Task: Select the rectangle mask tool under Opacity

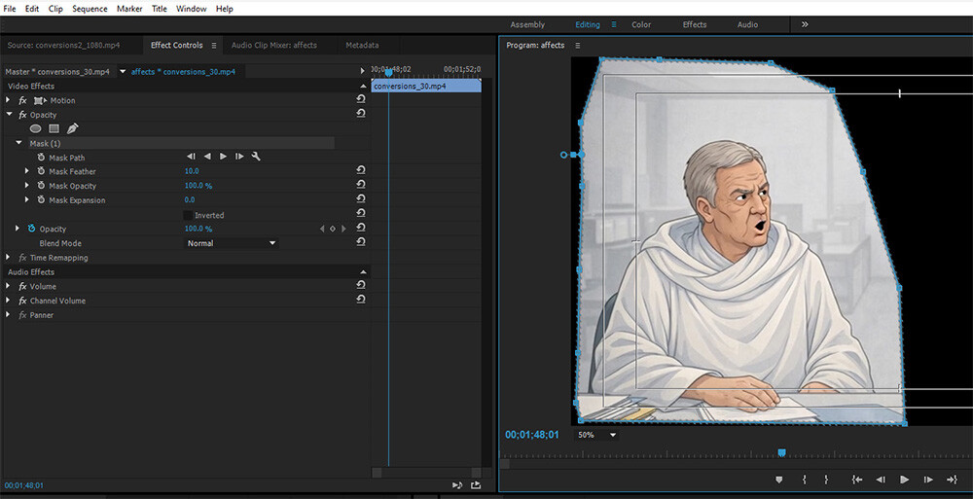Action: pos(54,128)
